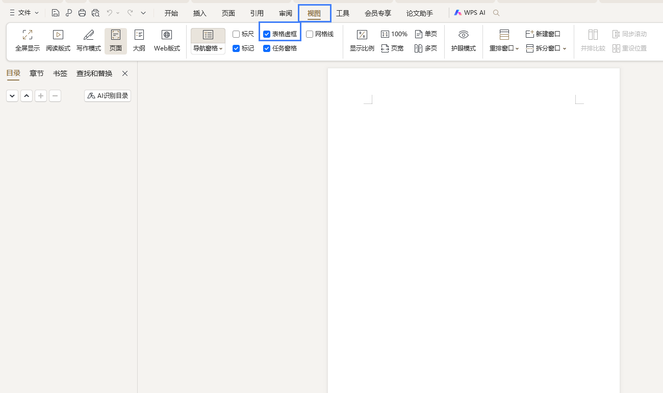663x393 pixels.
Task: Switch to the 书签 bookmarks tab
Action: (x=60, y=73)
